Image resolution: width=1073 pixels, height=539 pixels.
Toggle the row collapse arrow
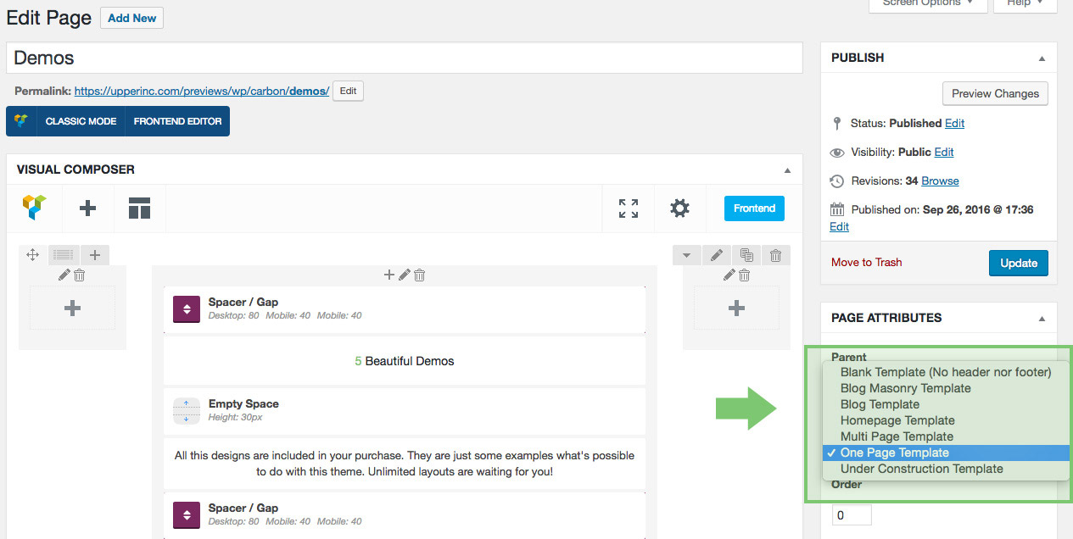[x=686, y=254]
